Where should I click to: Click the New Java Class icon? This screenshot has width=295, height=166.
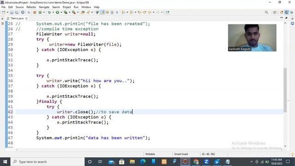[x=40, y=12]
